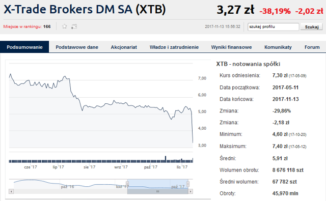Select the Władze i zatrudnienie tab
This screenshot has width=326, height=201.
pos(174,47)
